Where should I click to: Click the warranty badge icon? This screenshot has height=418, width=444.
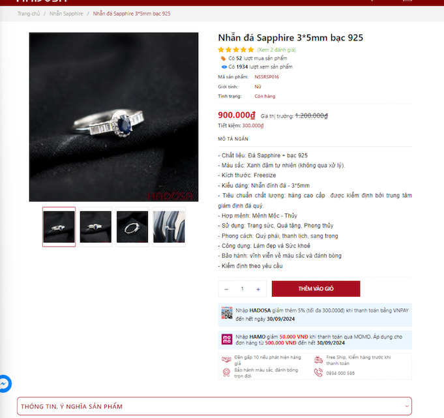tap(226, 372)
